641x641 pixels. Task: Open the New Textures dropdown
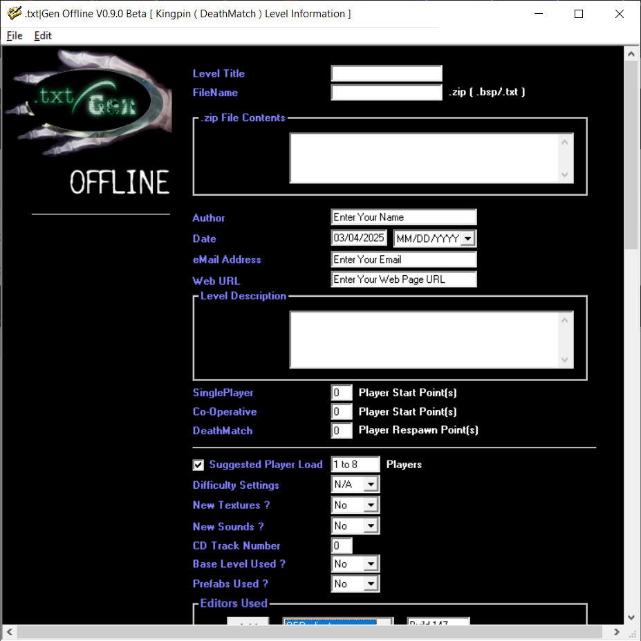click(371, 505)
